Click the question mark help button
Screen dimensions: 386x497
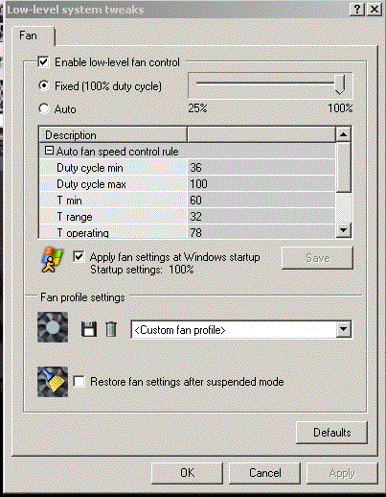click(357, 10)
